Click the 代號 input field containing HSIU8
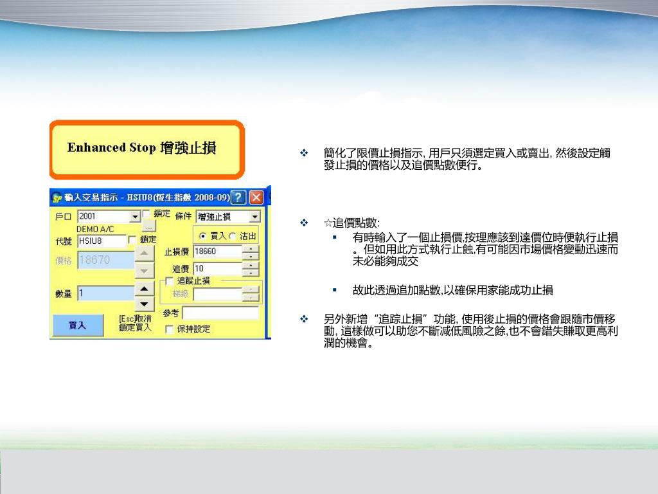The image size is (658, 494). point(102,241)
